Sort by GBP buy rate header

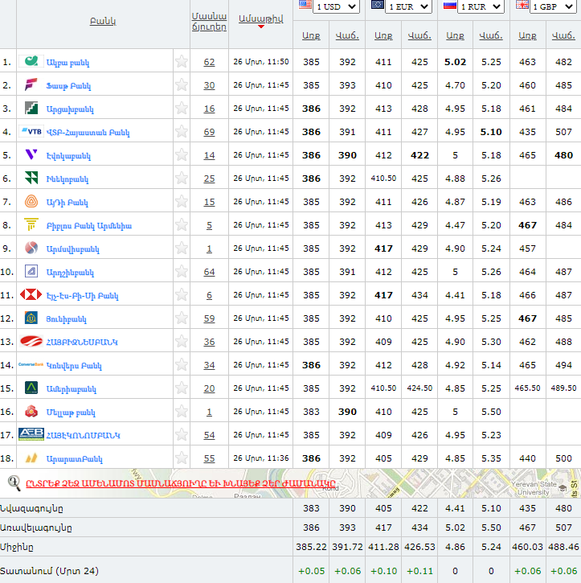(527, 35)
